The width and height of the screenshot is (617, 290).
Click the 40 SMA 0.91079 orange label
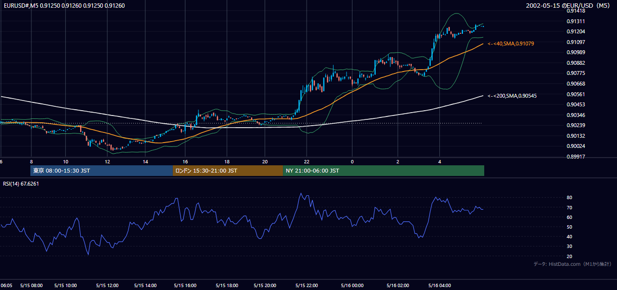point(510,43)
